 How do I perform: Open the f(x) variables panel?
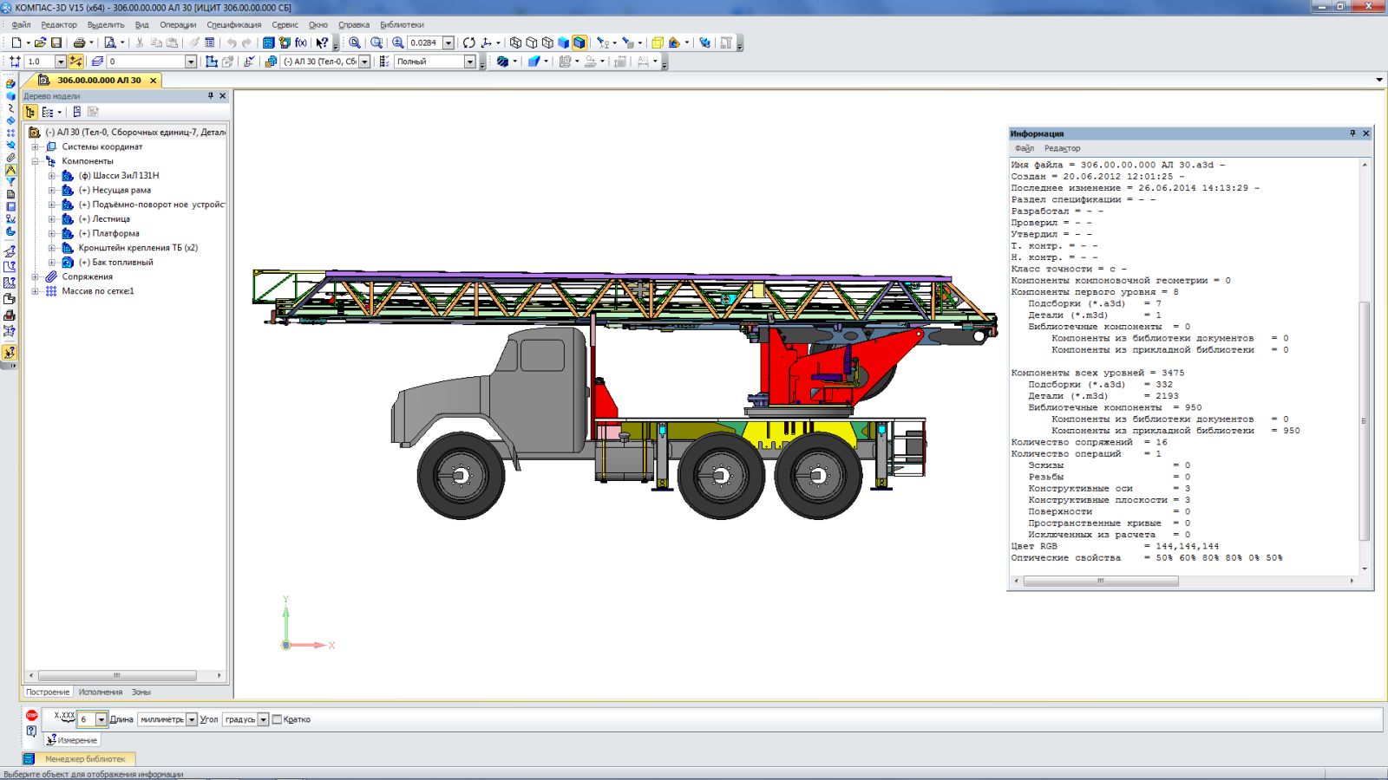click(301, 42)
